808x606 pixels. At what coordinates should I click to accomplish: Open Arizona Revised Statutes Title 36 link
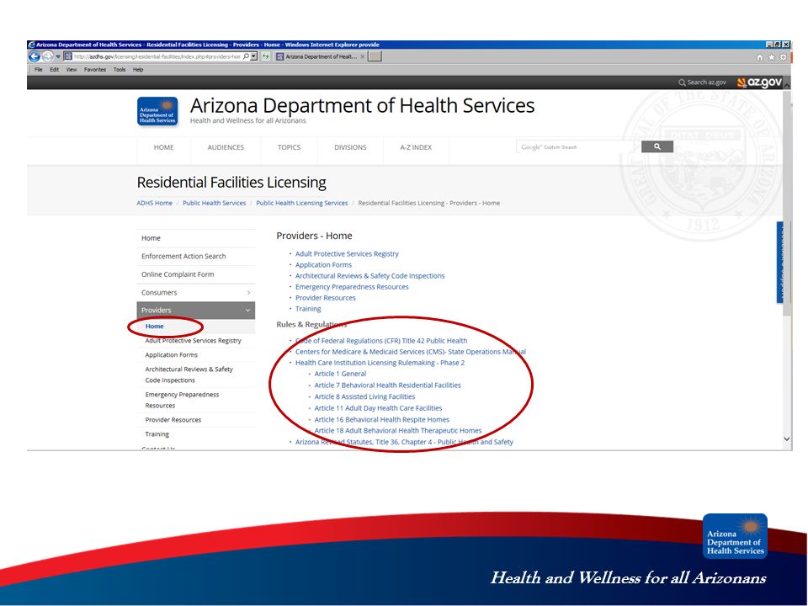(x=404, y=442)
